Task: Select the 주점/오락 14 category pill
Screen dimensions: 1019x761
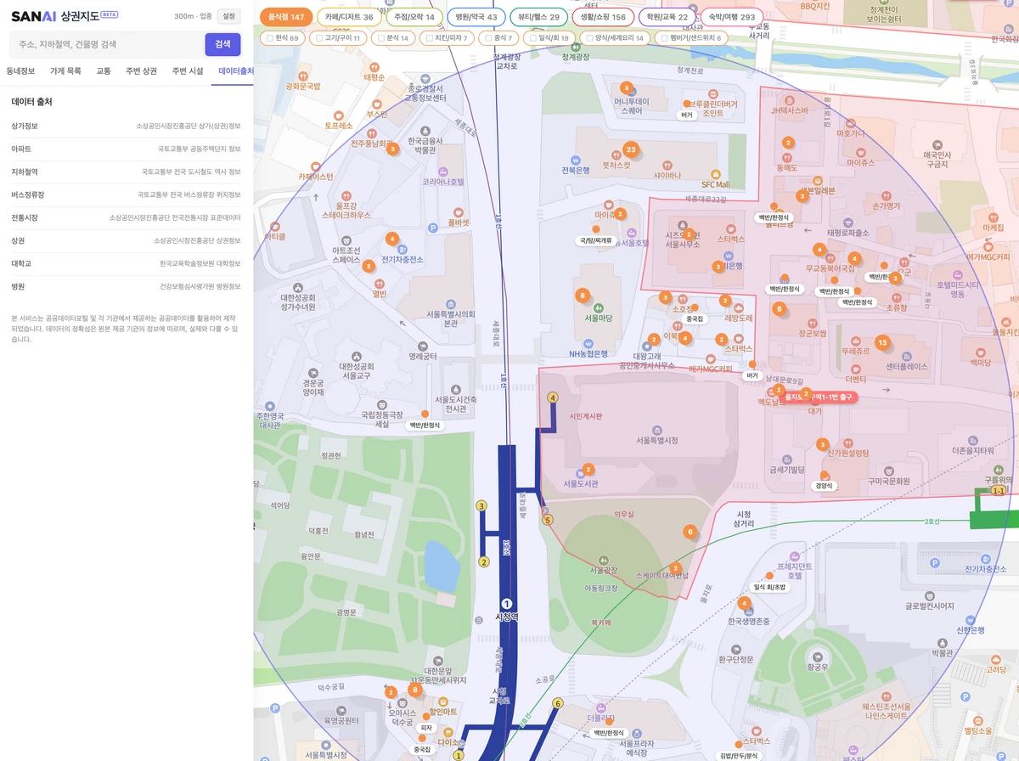Action: click(x=414, y=17)
